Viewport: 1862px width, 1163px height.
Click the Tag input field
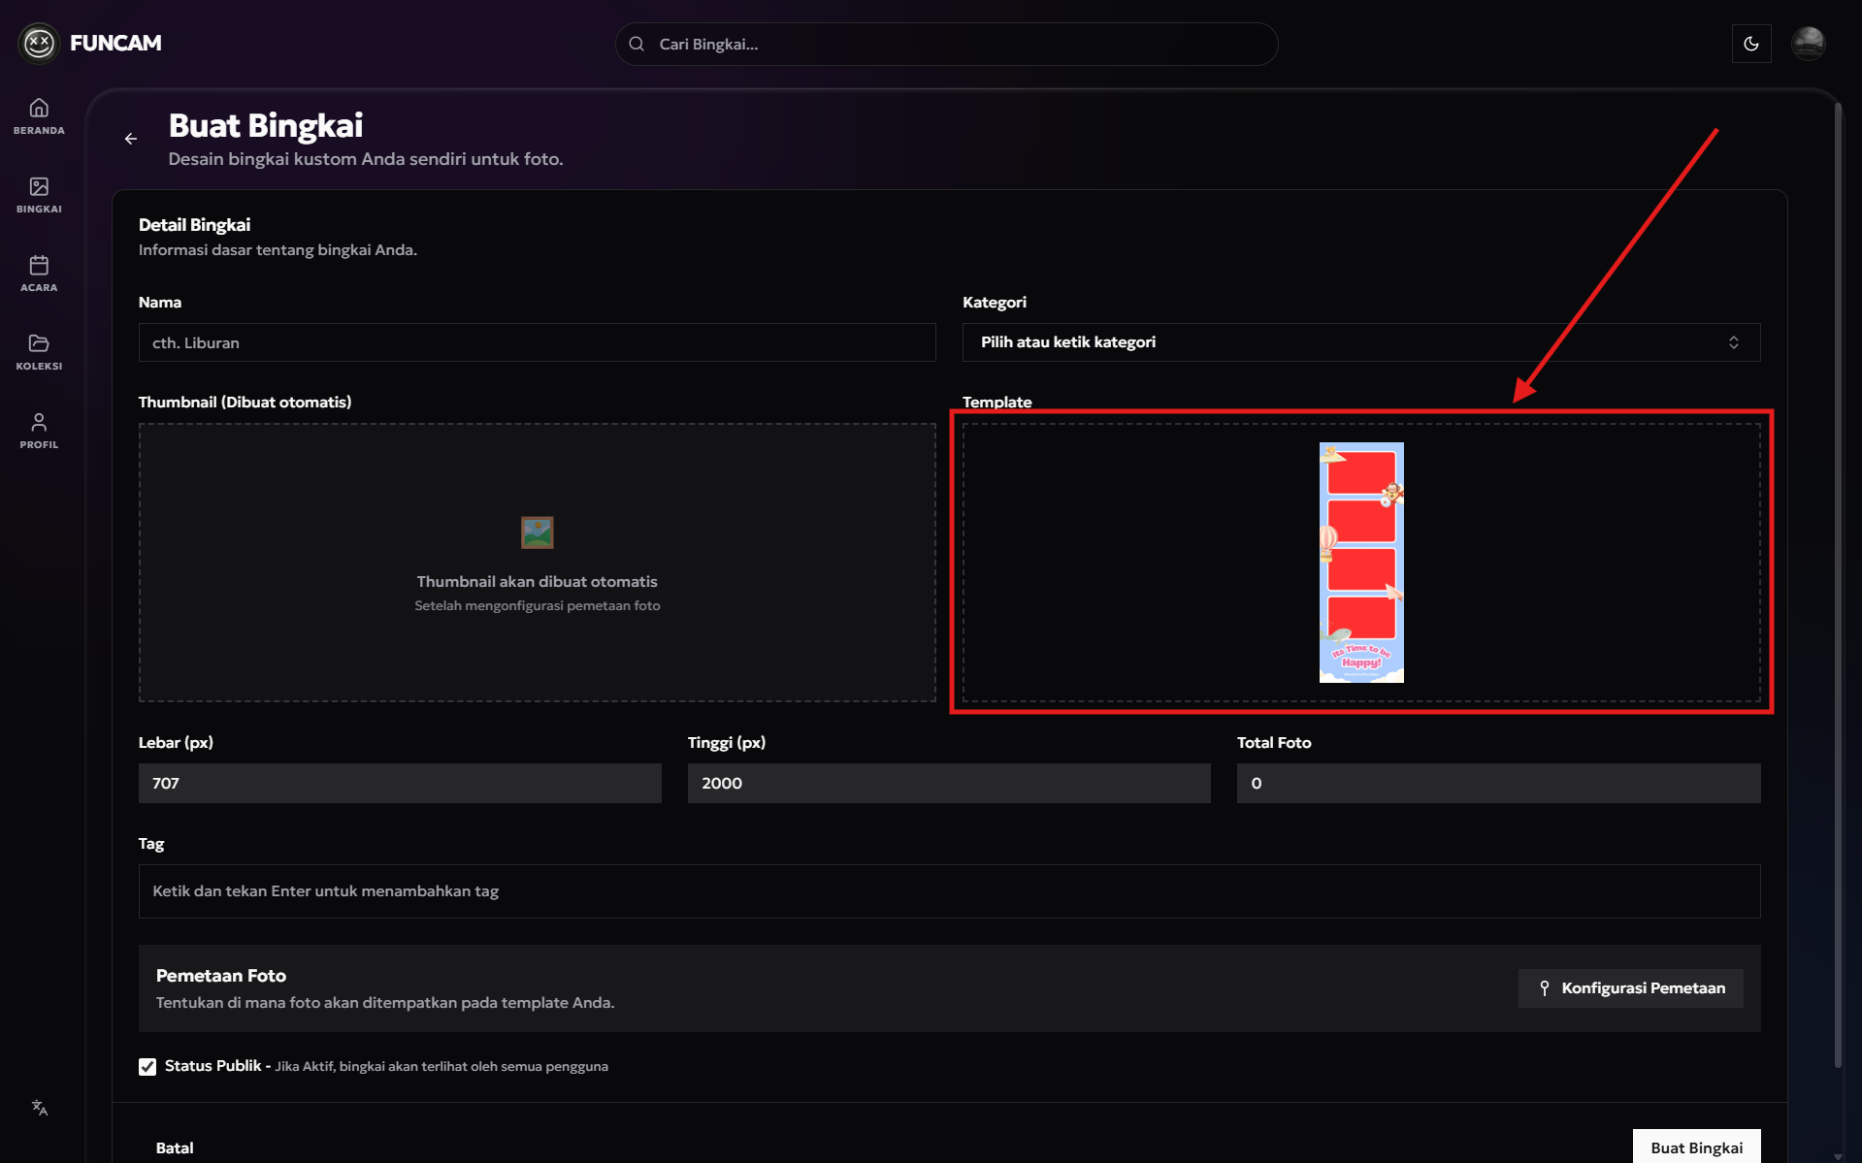pyautogui.click(x=948, y=890)
